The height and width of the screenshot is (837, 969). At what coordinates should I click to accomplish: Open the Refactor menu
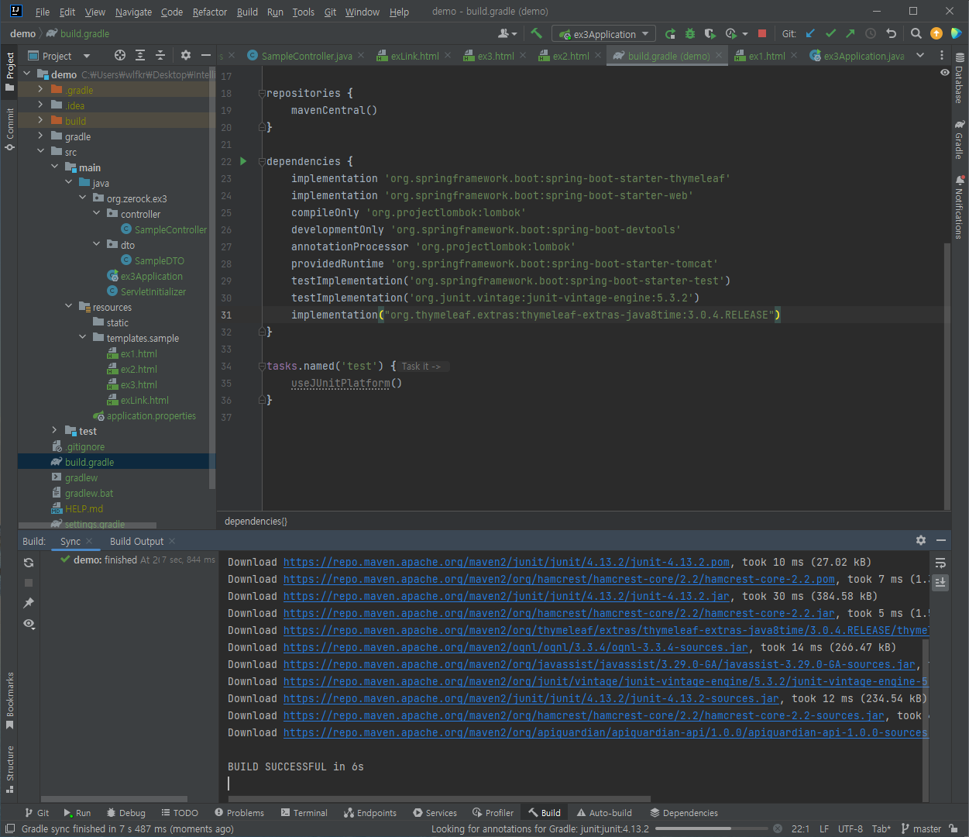pos(210,12)
